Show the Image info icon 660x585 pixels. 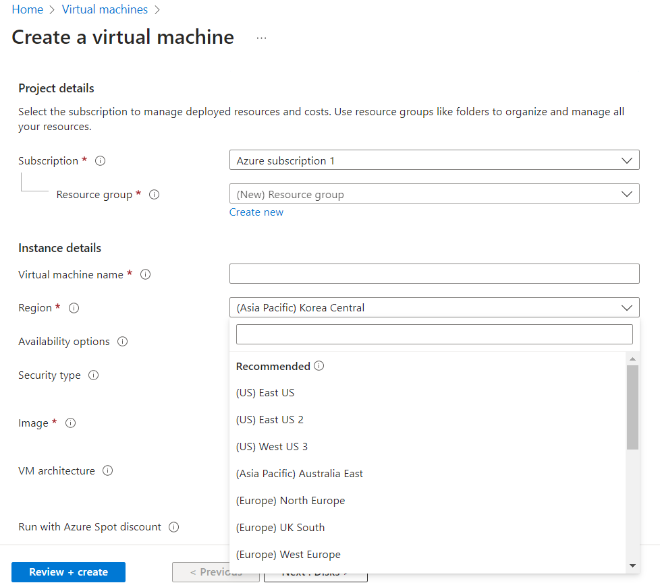click(x=71, y=423)
